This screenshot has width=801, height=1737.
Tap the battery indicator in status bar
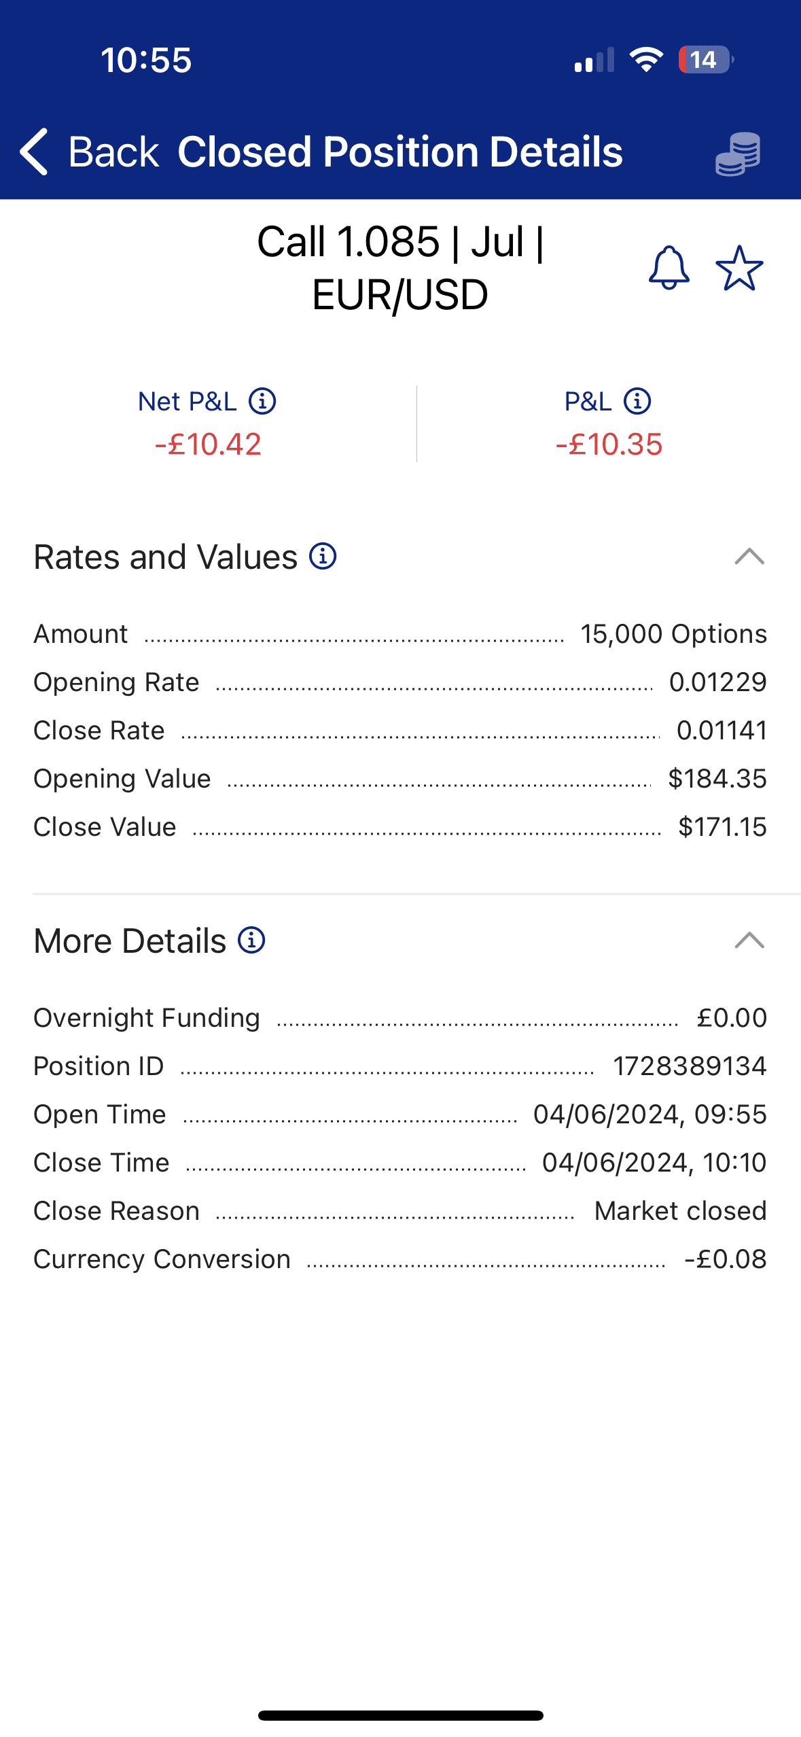pos(705,60)
